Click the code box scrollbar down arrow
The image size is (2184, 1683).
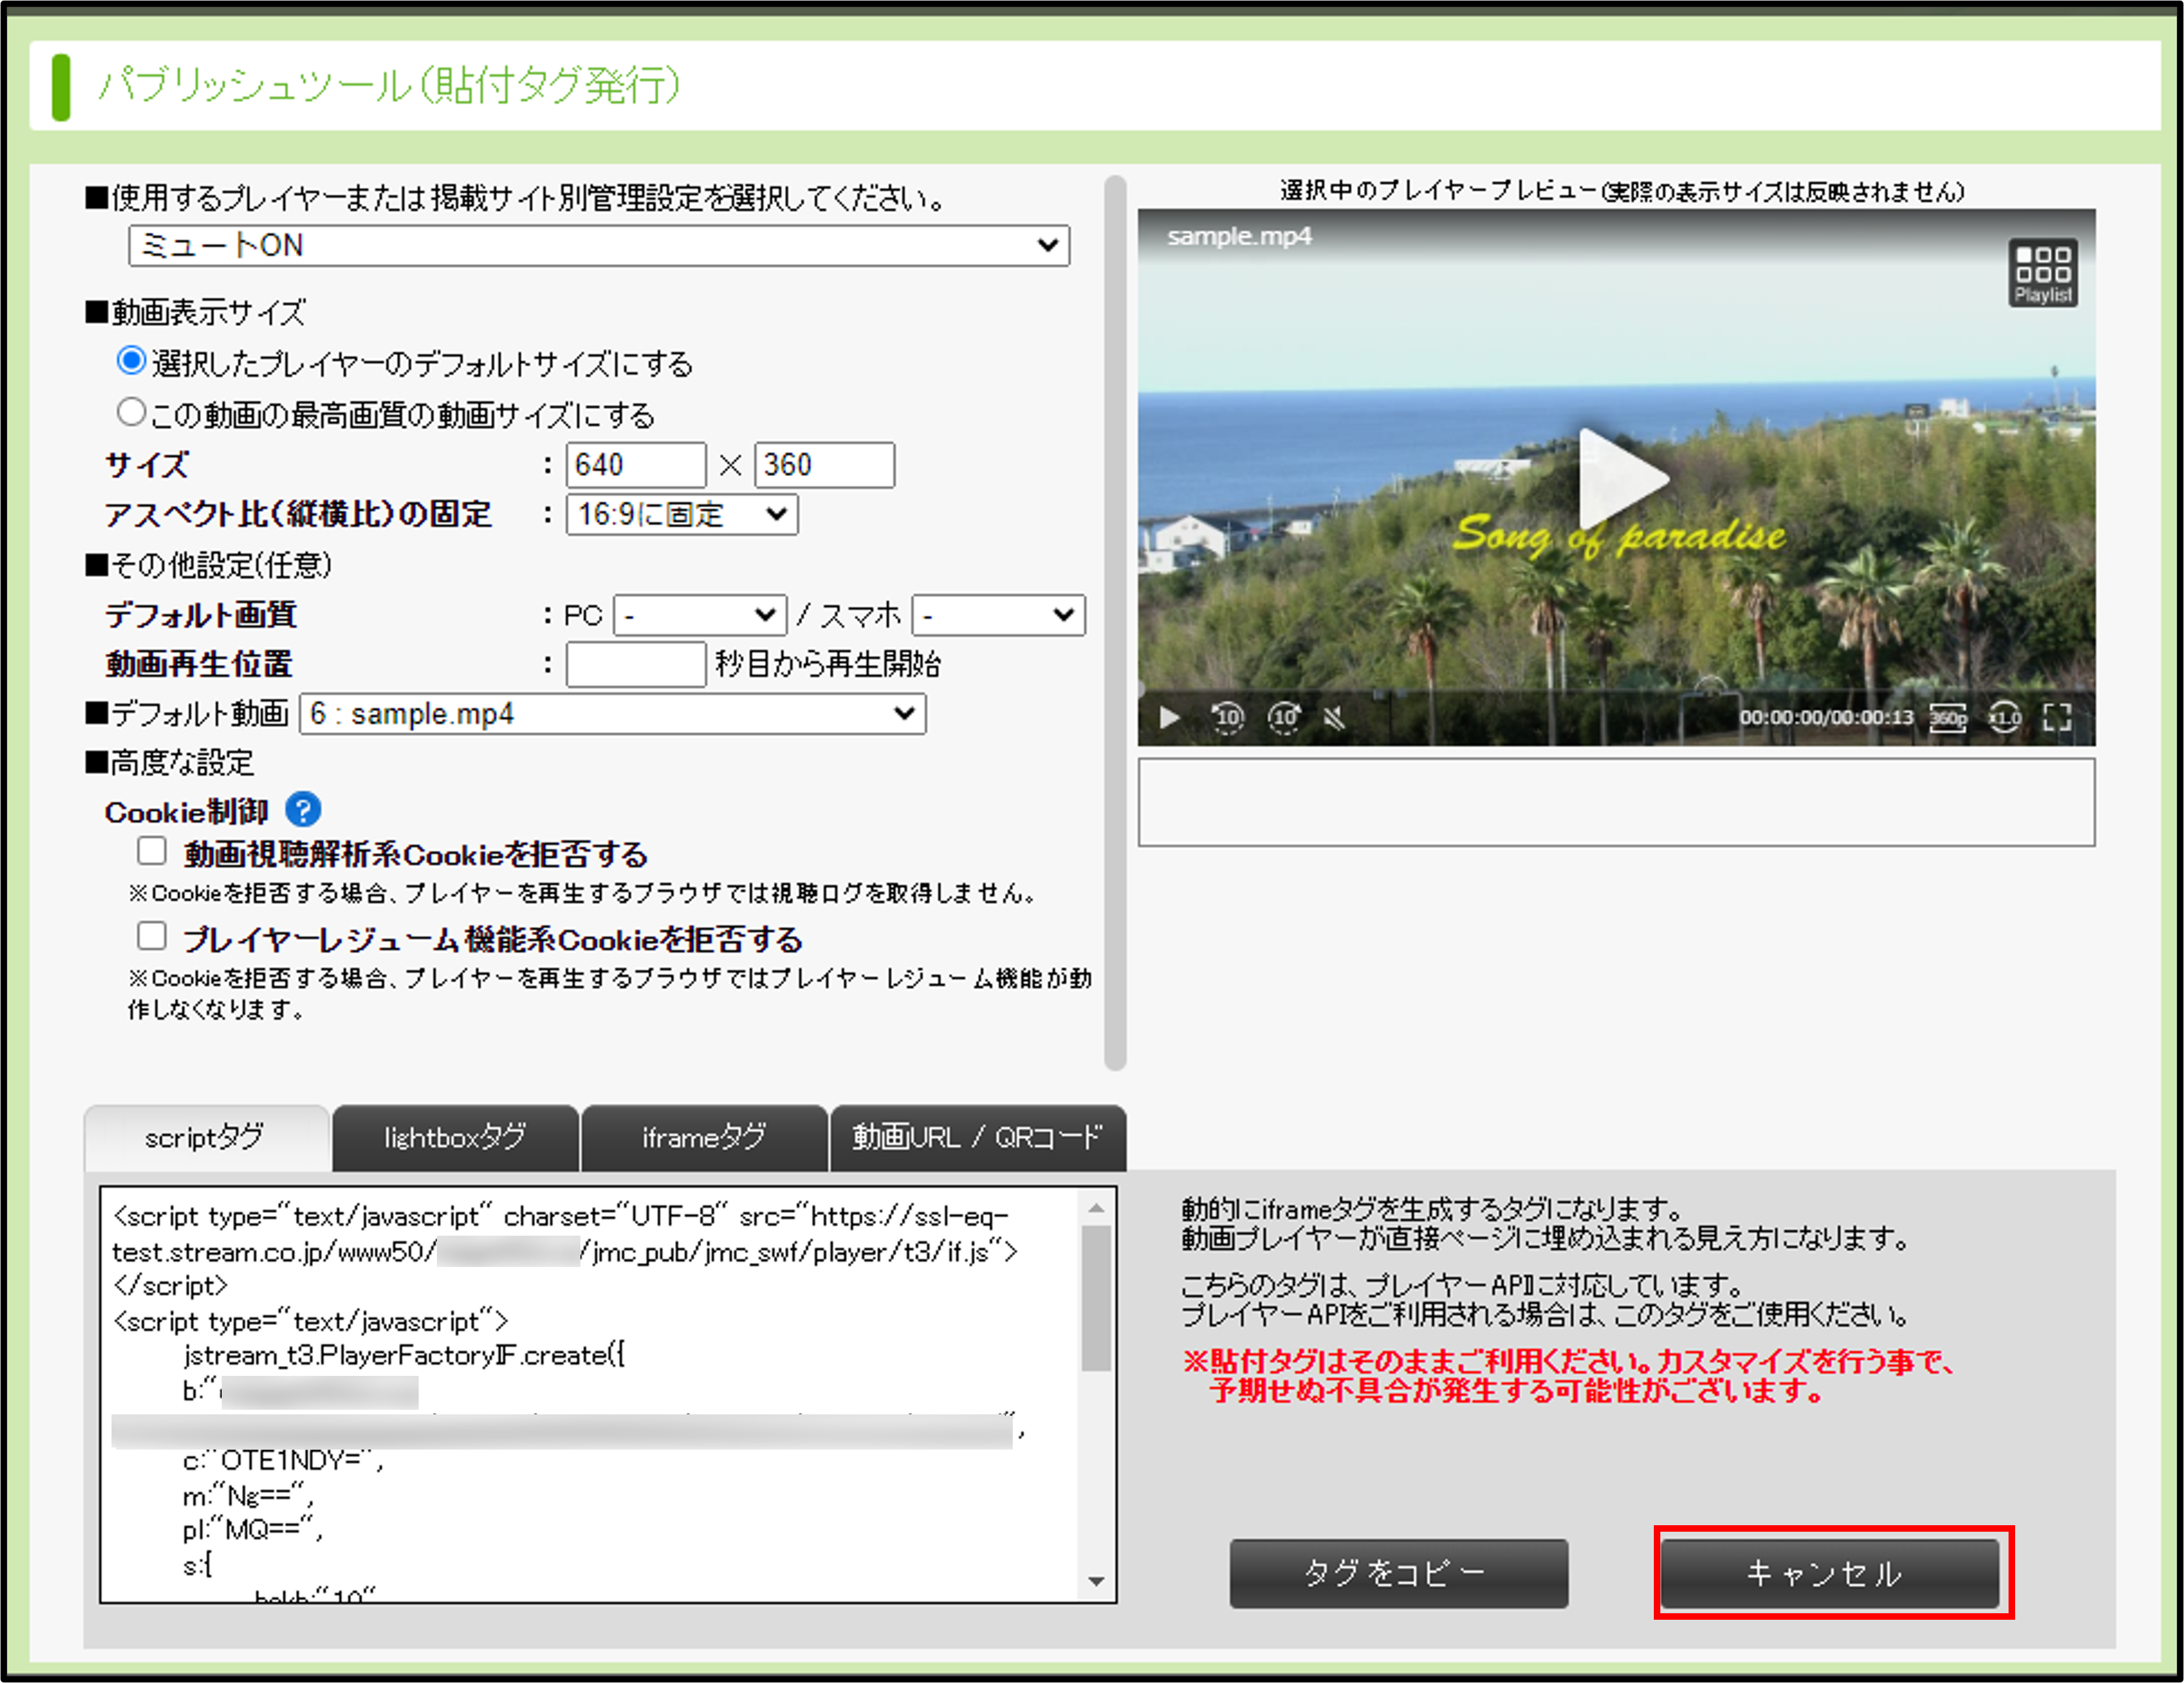point(1097,1581)
